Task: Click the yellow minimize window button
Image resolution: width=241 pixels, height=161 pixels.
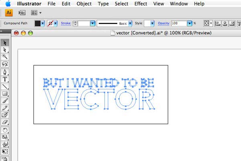Action: click(x=23, y=33)
